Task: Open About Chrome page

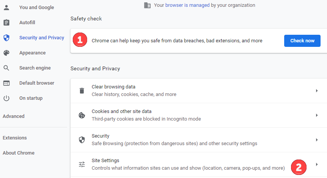Action: pos(19,153)
